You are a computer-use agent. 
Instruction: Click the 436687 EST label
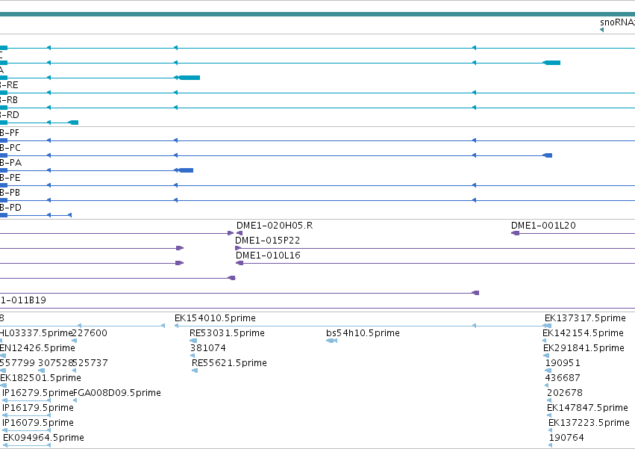563,378
